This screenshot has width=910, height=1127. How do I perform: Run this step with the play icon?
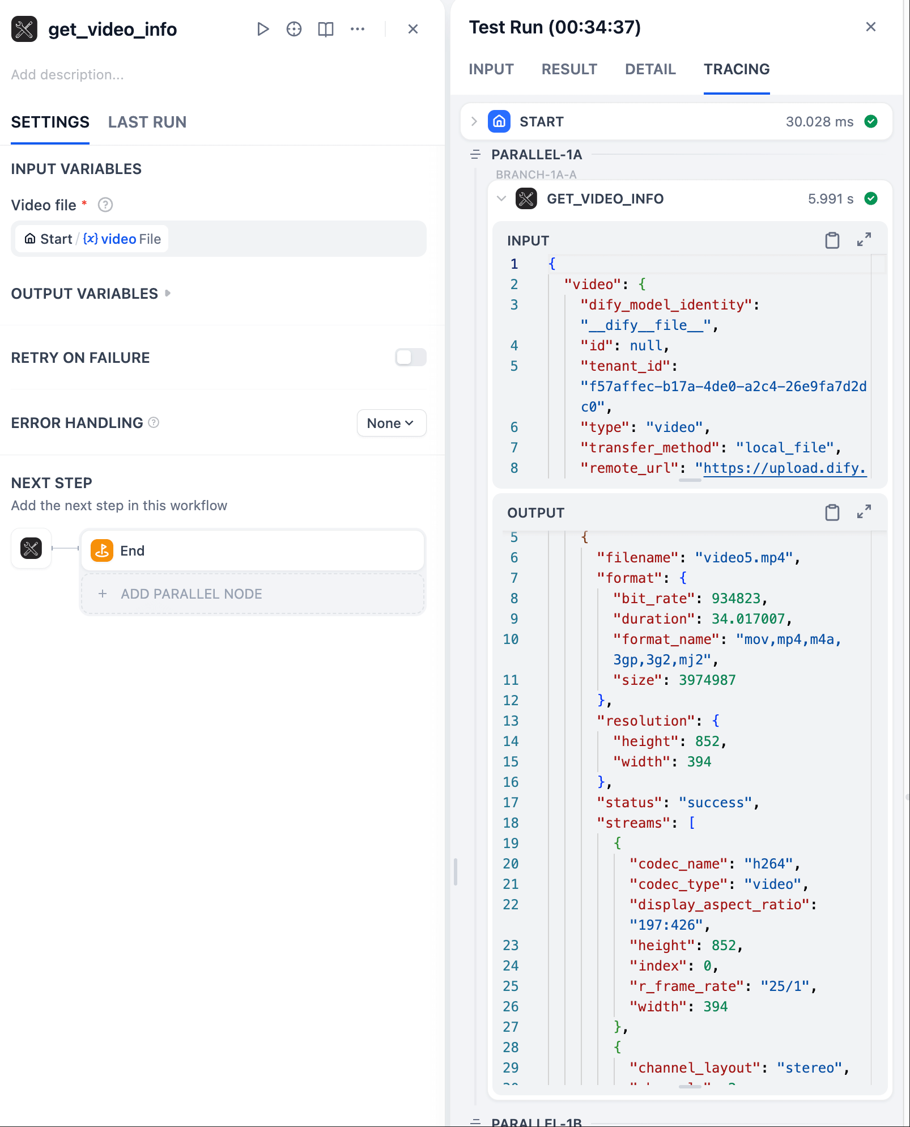262,29
